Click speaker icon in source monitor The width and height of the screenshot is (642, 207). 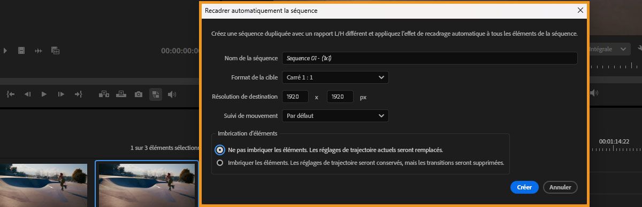point(172,94)
